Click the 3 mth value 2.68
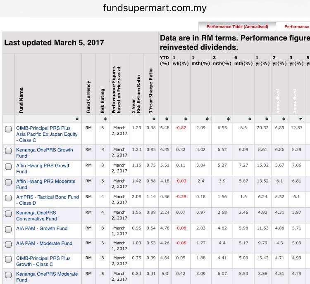Screen dimensions: 310x284 point(222,212)
